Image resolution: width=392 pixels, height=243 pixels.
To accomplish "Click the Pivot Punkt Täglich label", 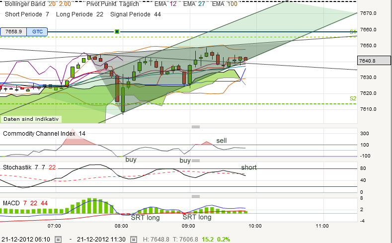I will [x=112, y=4].
